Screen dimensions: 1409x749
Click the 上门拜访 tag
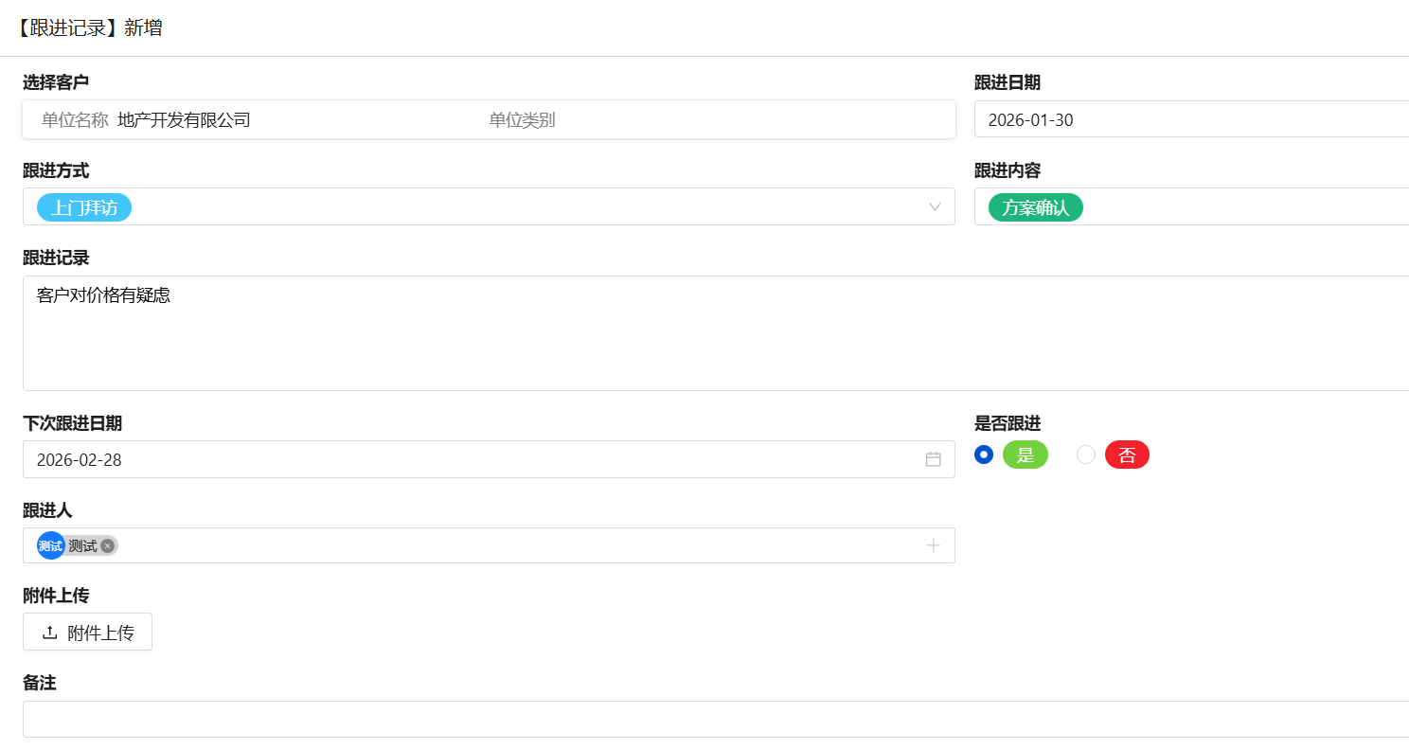click(x=84, y=207)
